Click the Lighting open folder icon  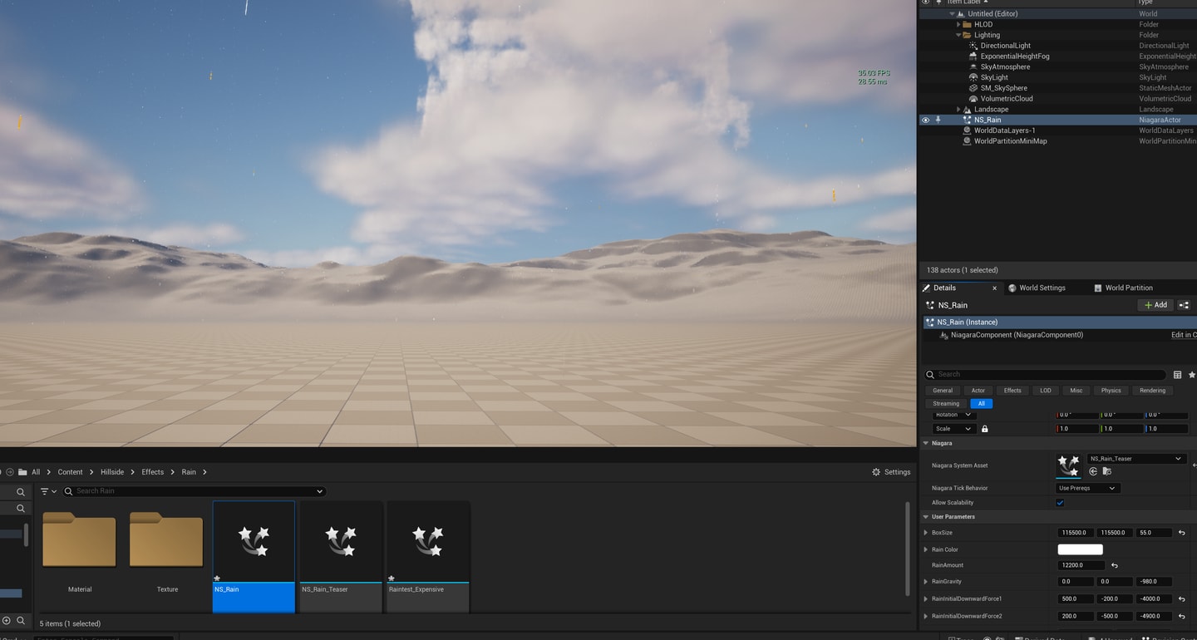click(x=967, y=35)
